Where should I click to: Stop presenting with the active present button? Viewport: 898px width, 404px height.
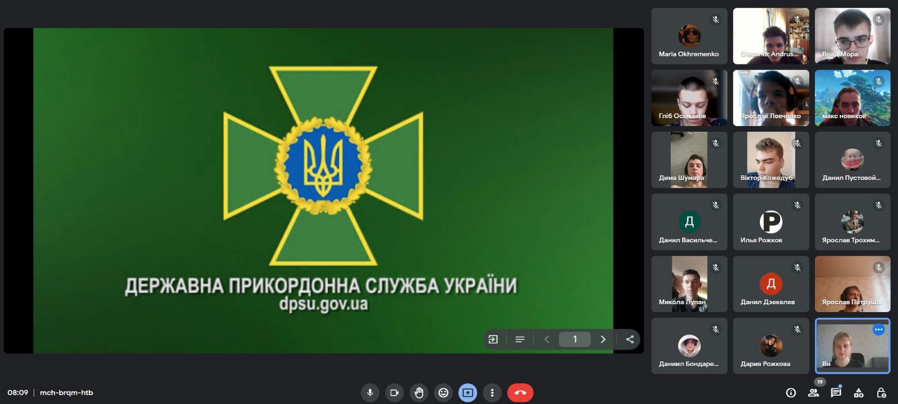468,393
